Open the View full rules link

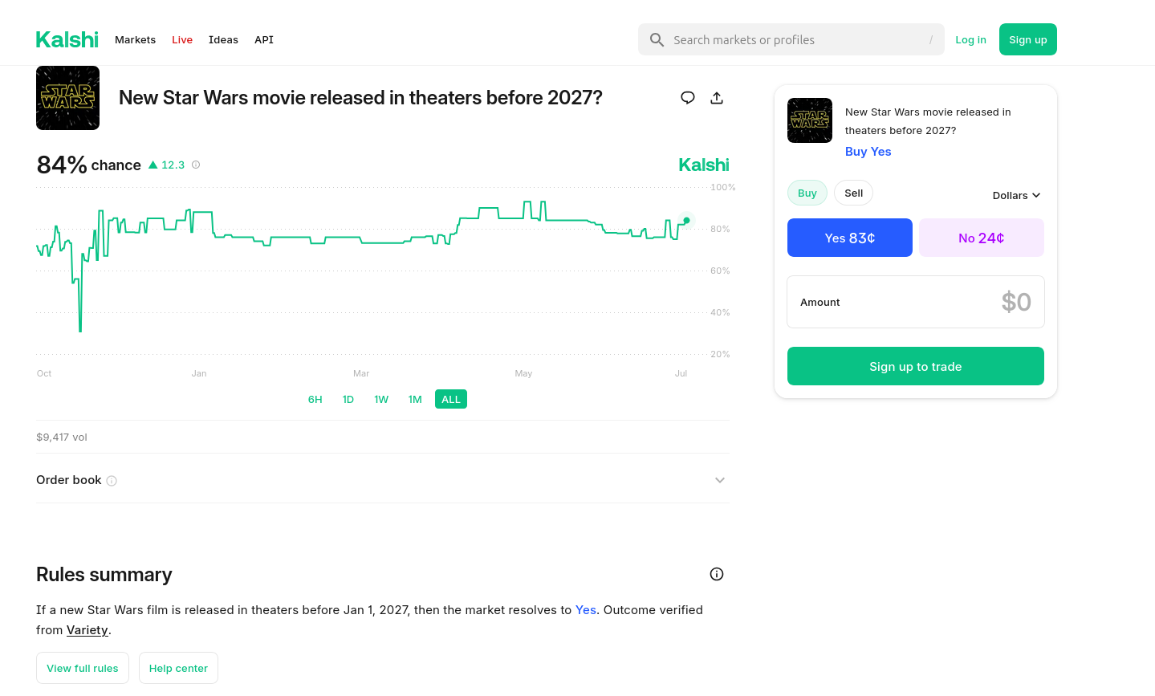coord(83,668)
